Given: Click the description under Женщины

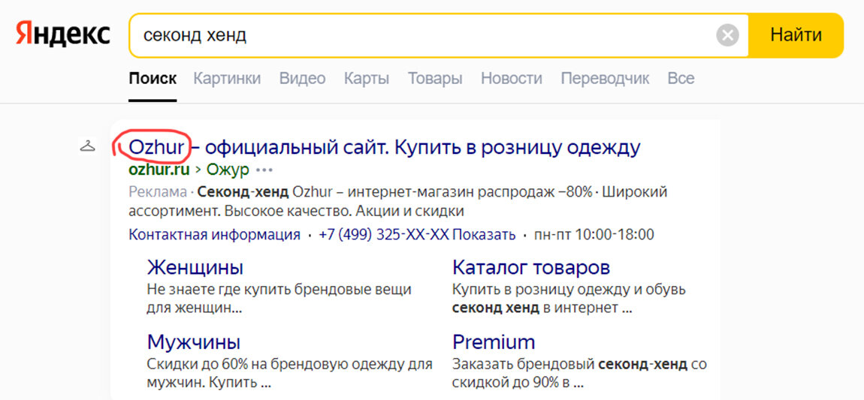Looking at the screenshot, I should click(x=279, y=299).
